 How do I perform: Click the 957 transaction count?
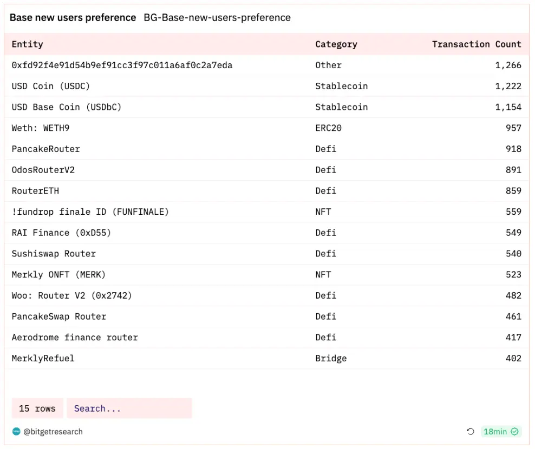coord(513,128)
